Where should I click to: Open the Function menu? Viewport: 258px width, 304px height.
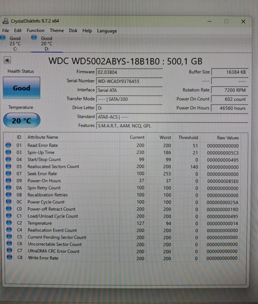(x=35, y=31)
